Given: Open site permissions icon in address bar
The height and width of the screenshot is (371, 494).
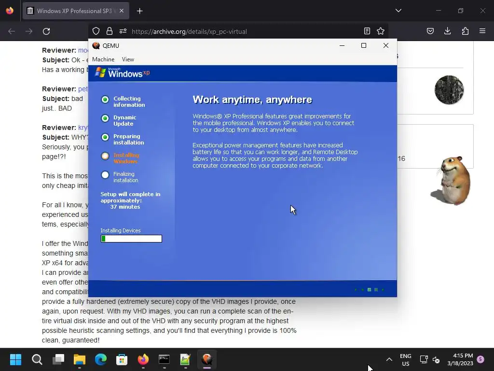Looking at the screenshot, I should 123,31.
